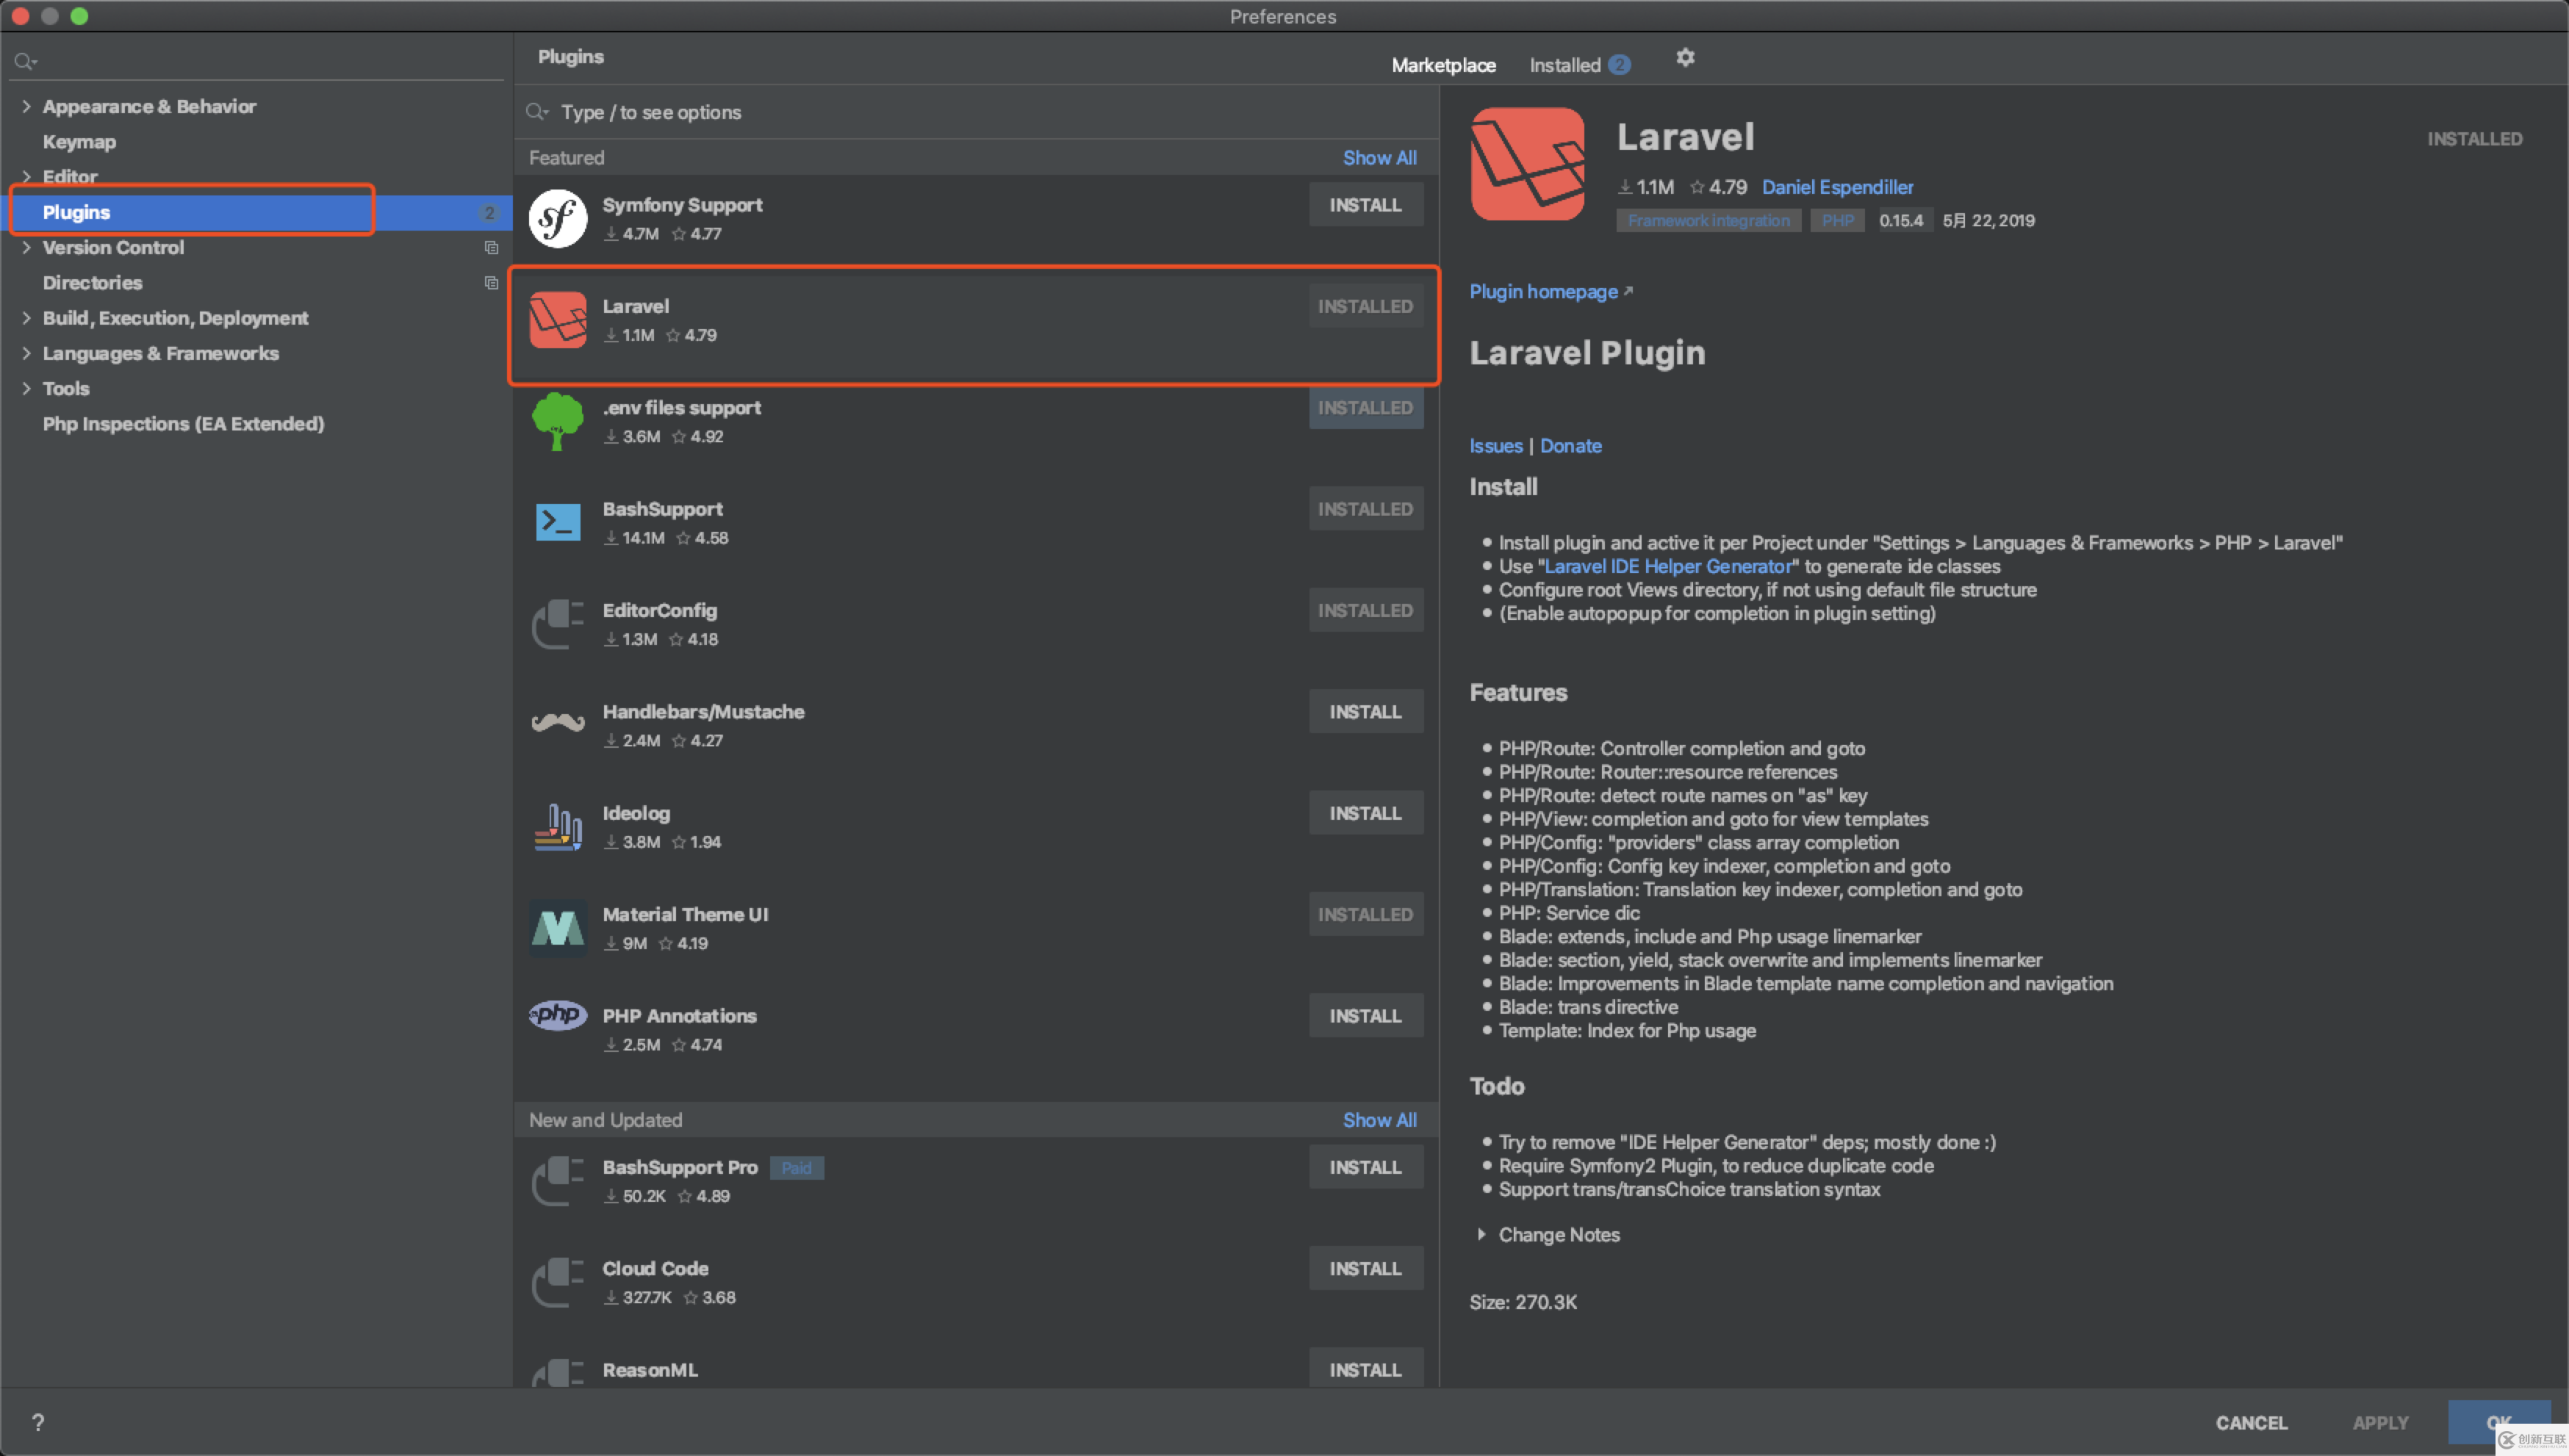Select the EditorConfig plugin name
Screen dimensions: 2569x1456
pyautogui.click(x=660, y=610)
